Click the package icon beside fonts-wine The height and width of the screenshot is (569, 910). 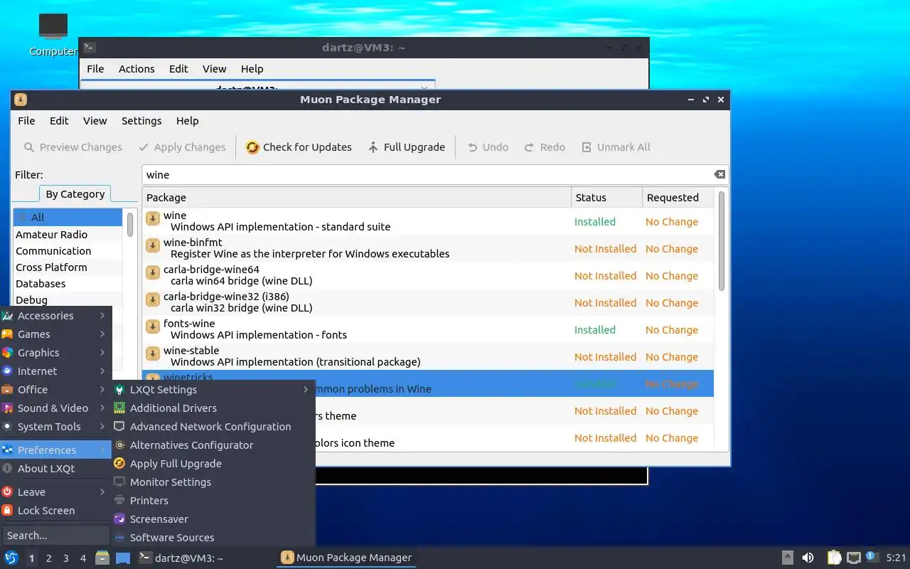(152, 326)
